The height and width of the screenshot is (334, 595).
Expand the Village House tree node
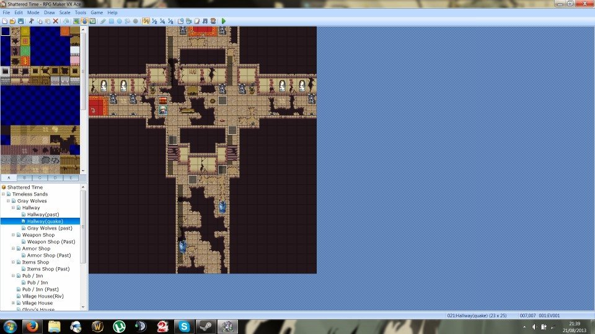click(x=14, y=303)
